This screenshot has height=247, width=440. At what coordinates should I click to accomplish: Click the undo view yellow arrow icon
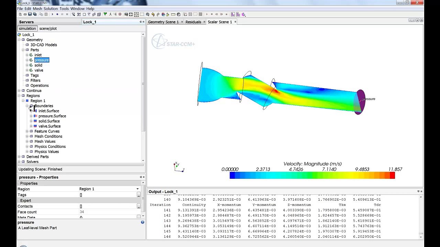pyautogui.click(x=153, y=14)
